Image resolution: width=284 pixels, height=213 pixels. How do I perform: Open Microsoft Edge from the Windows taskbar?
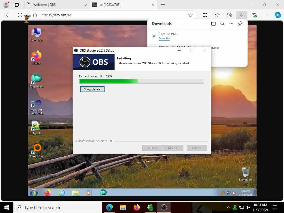pyautogui.click(x=110, y=207)
